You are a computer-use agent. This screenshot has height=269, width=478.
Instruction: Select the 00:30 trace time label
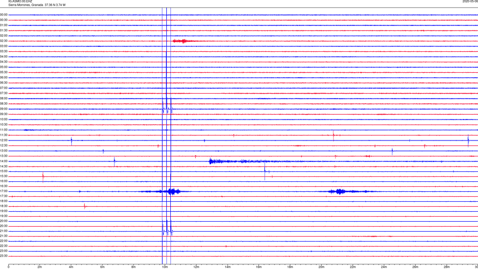(3, 20)
